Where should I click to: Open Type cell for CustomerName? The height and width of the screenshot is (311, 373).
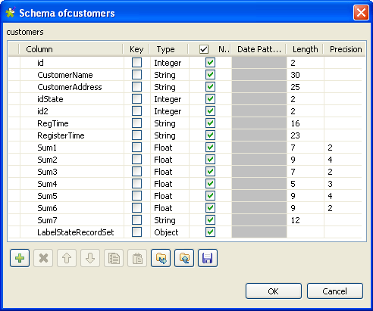[x=170, y=75]
